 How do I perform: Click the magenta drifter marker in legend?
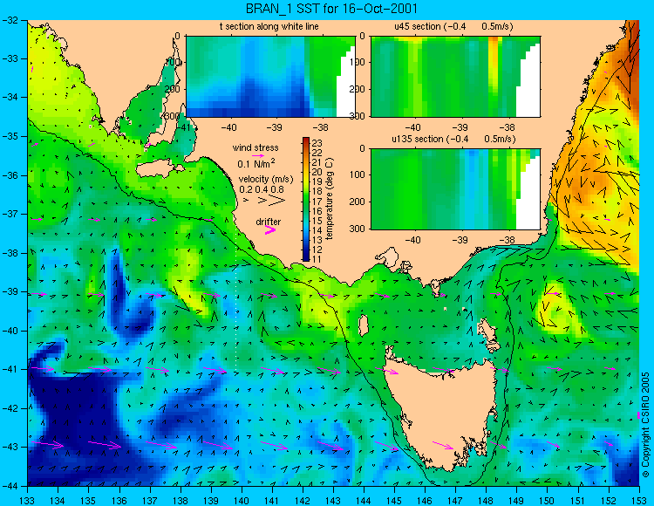pyautogui.click(x=270, y=229)
